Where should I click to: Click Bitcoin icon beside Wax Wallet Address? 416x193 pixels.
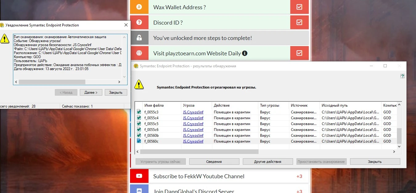tap(139, 7)
